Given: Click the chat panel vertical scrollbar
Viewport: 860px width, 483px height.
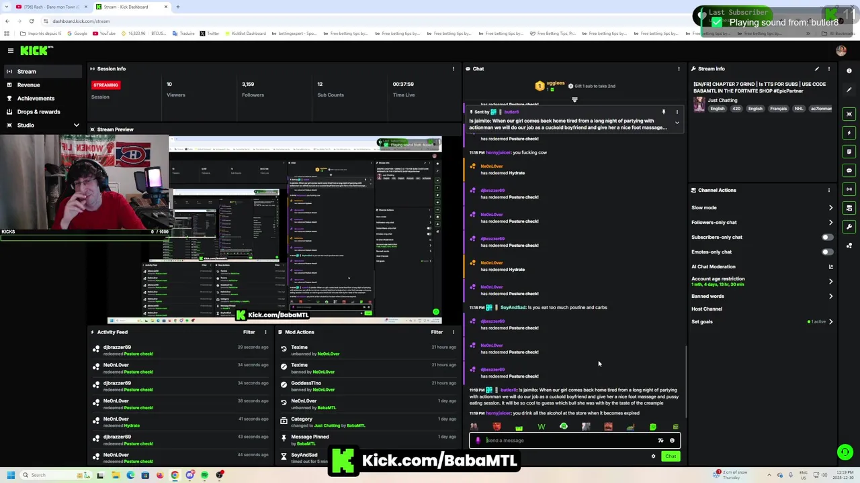Looking at the screenshot, I should coord(686,382).
